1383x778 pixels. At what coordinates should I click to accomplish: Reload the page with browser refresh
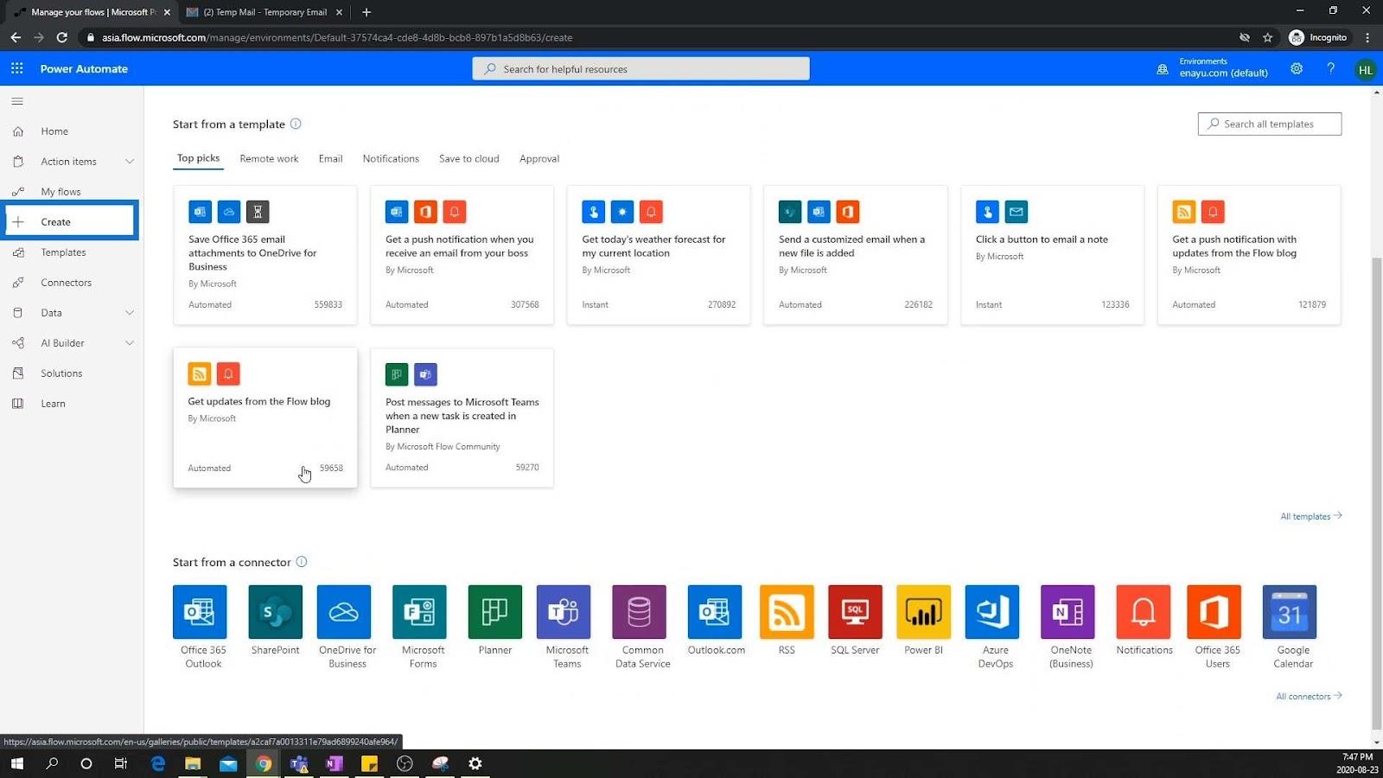(62, 37)
